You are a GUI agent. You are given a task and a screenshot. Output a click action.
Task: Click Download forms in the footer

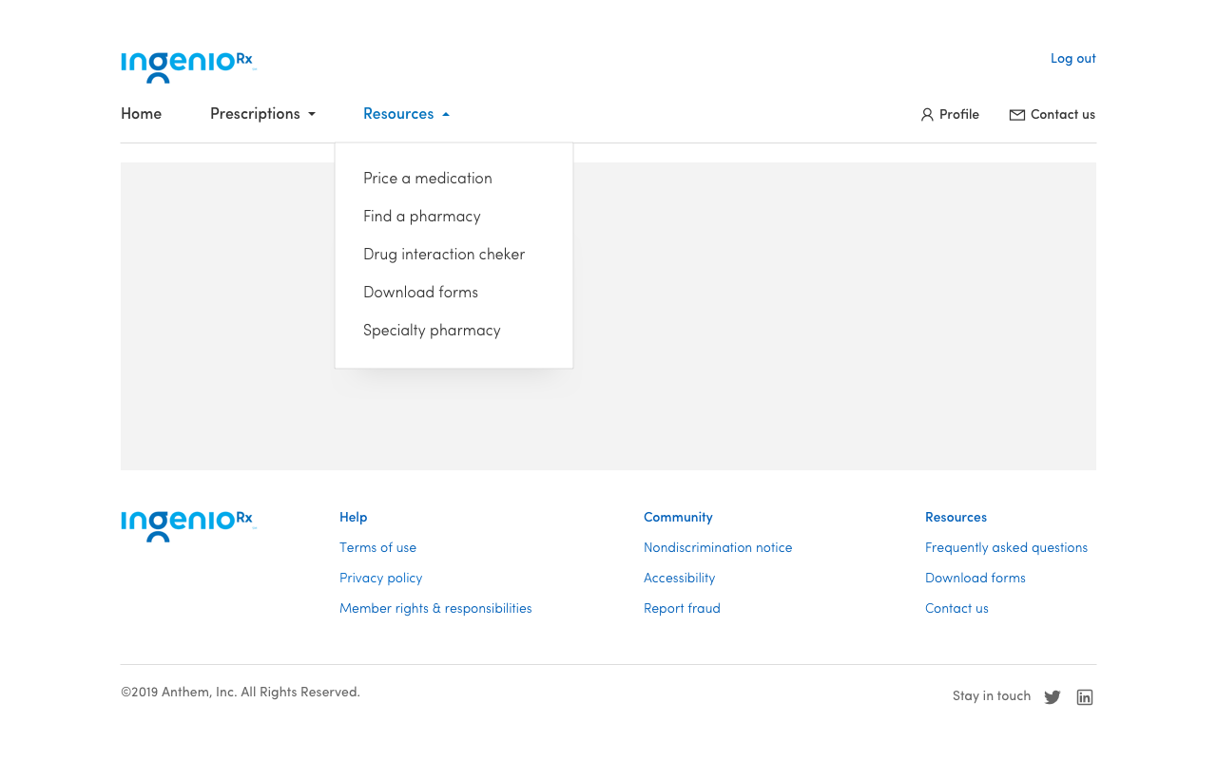pyautogui.click(x=976, y=579)
